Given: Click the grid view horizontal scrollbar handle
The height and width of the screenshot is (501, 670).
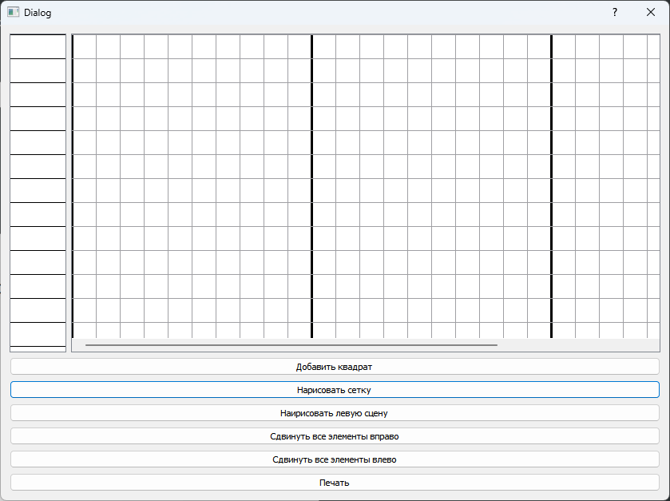Looking at the screenshot, I should click(291, 344).
